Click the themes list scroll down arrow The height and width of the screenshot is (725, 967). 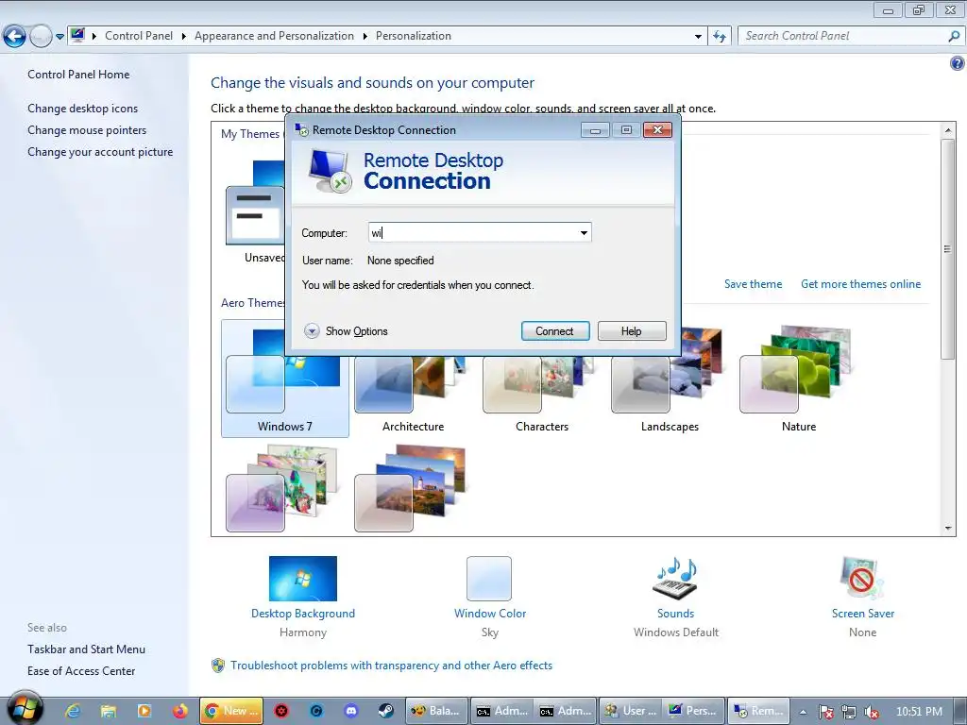click(948, 529)
